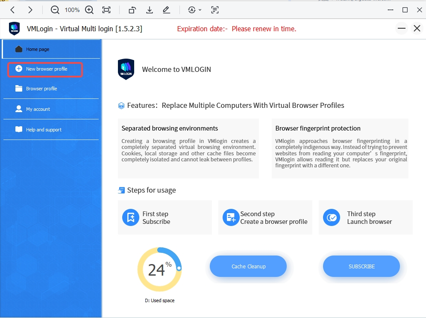This screenshot has height=318, width=426.
Task: Click the circled A text tool icon
Action: (x=192, y=10)
